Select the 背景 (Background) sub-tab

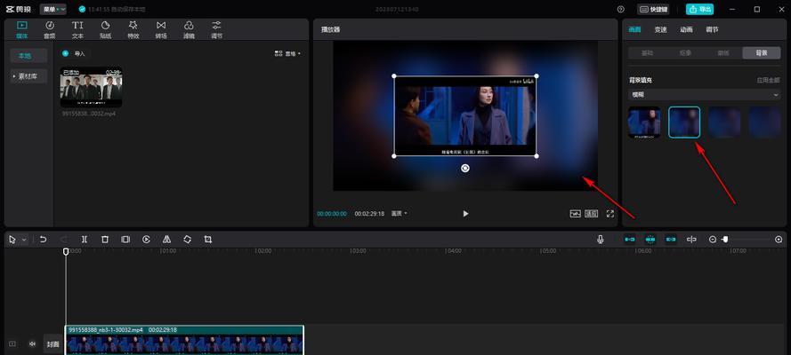(762, 52)
